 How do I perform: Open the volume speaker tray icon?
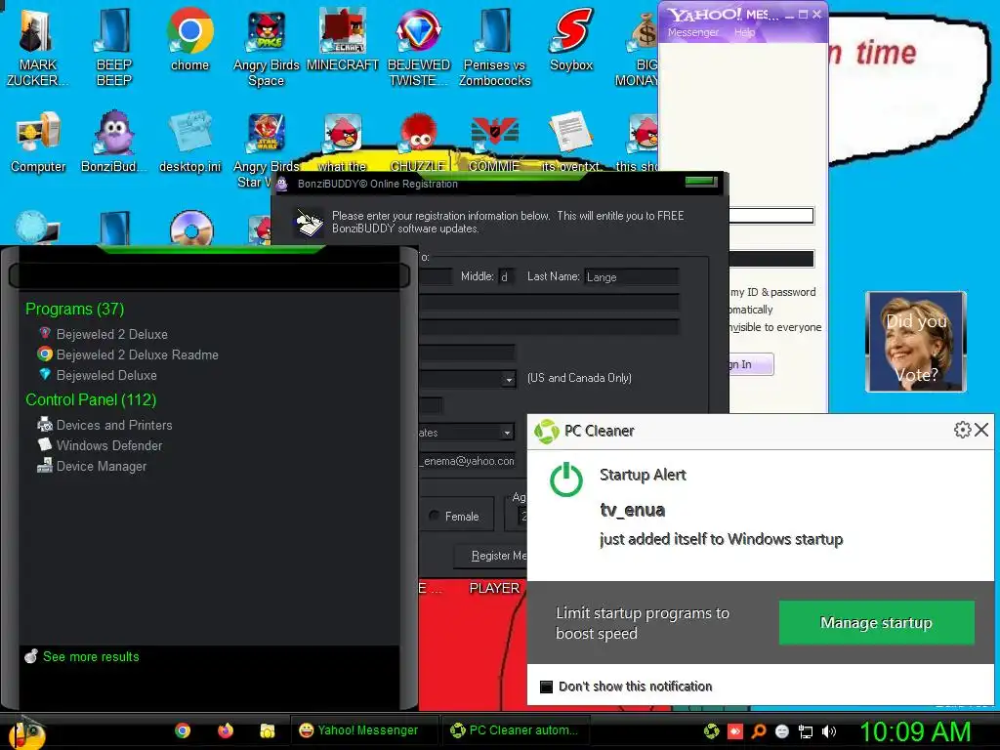point(829,731)
